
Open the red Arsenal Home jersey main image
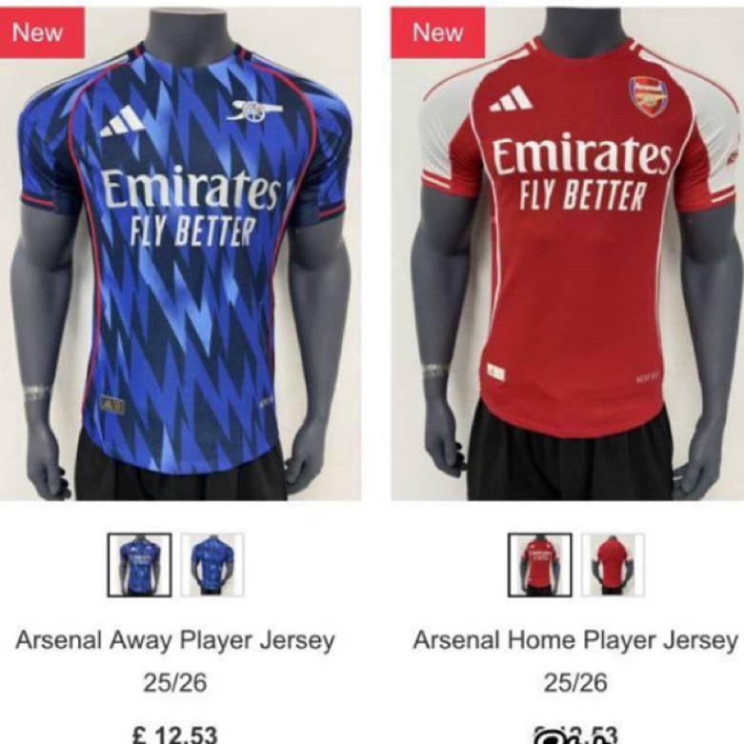568,253
